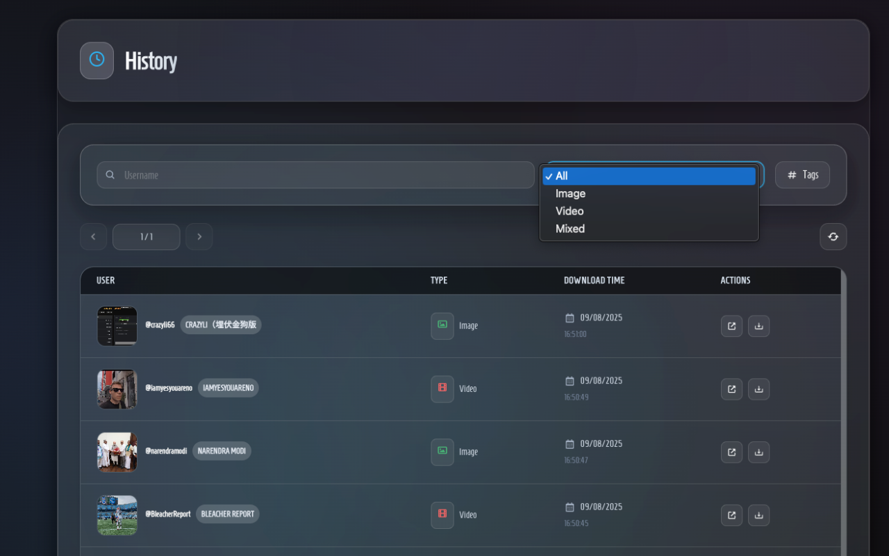Click the @narendramodi username
The image size is (889, 556).
pos(166,451)
